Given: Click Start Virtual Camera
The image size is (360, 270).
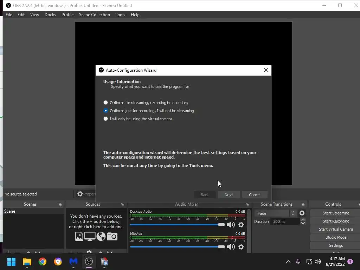Looking at the screenshot, I should (336, 229).
